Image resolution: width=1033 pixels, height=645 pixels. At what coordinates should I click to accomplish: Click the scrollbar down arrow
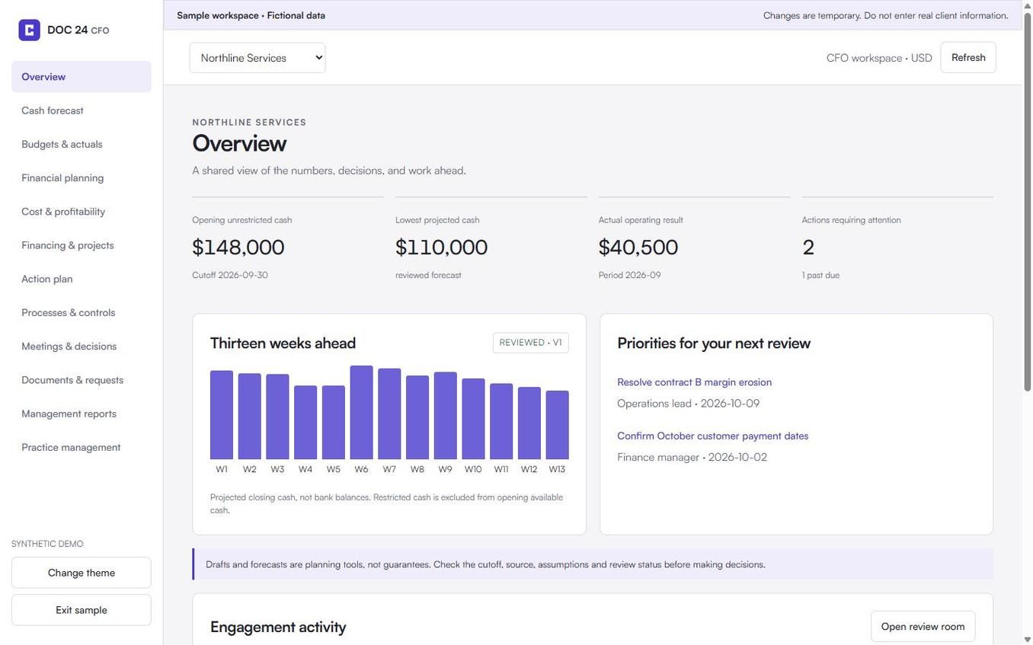pos(1027,640)
